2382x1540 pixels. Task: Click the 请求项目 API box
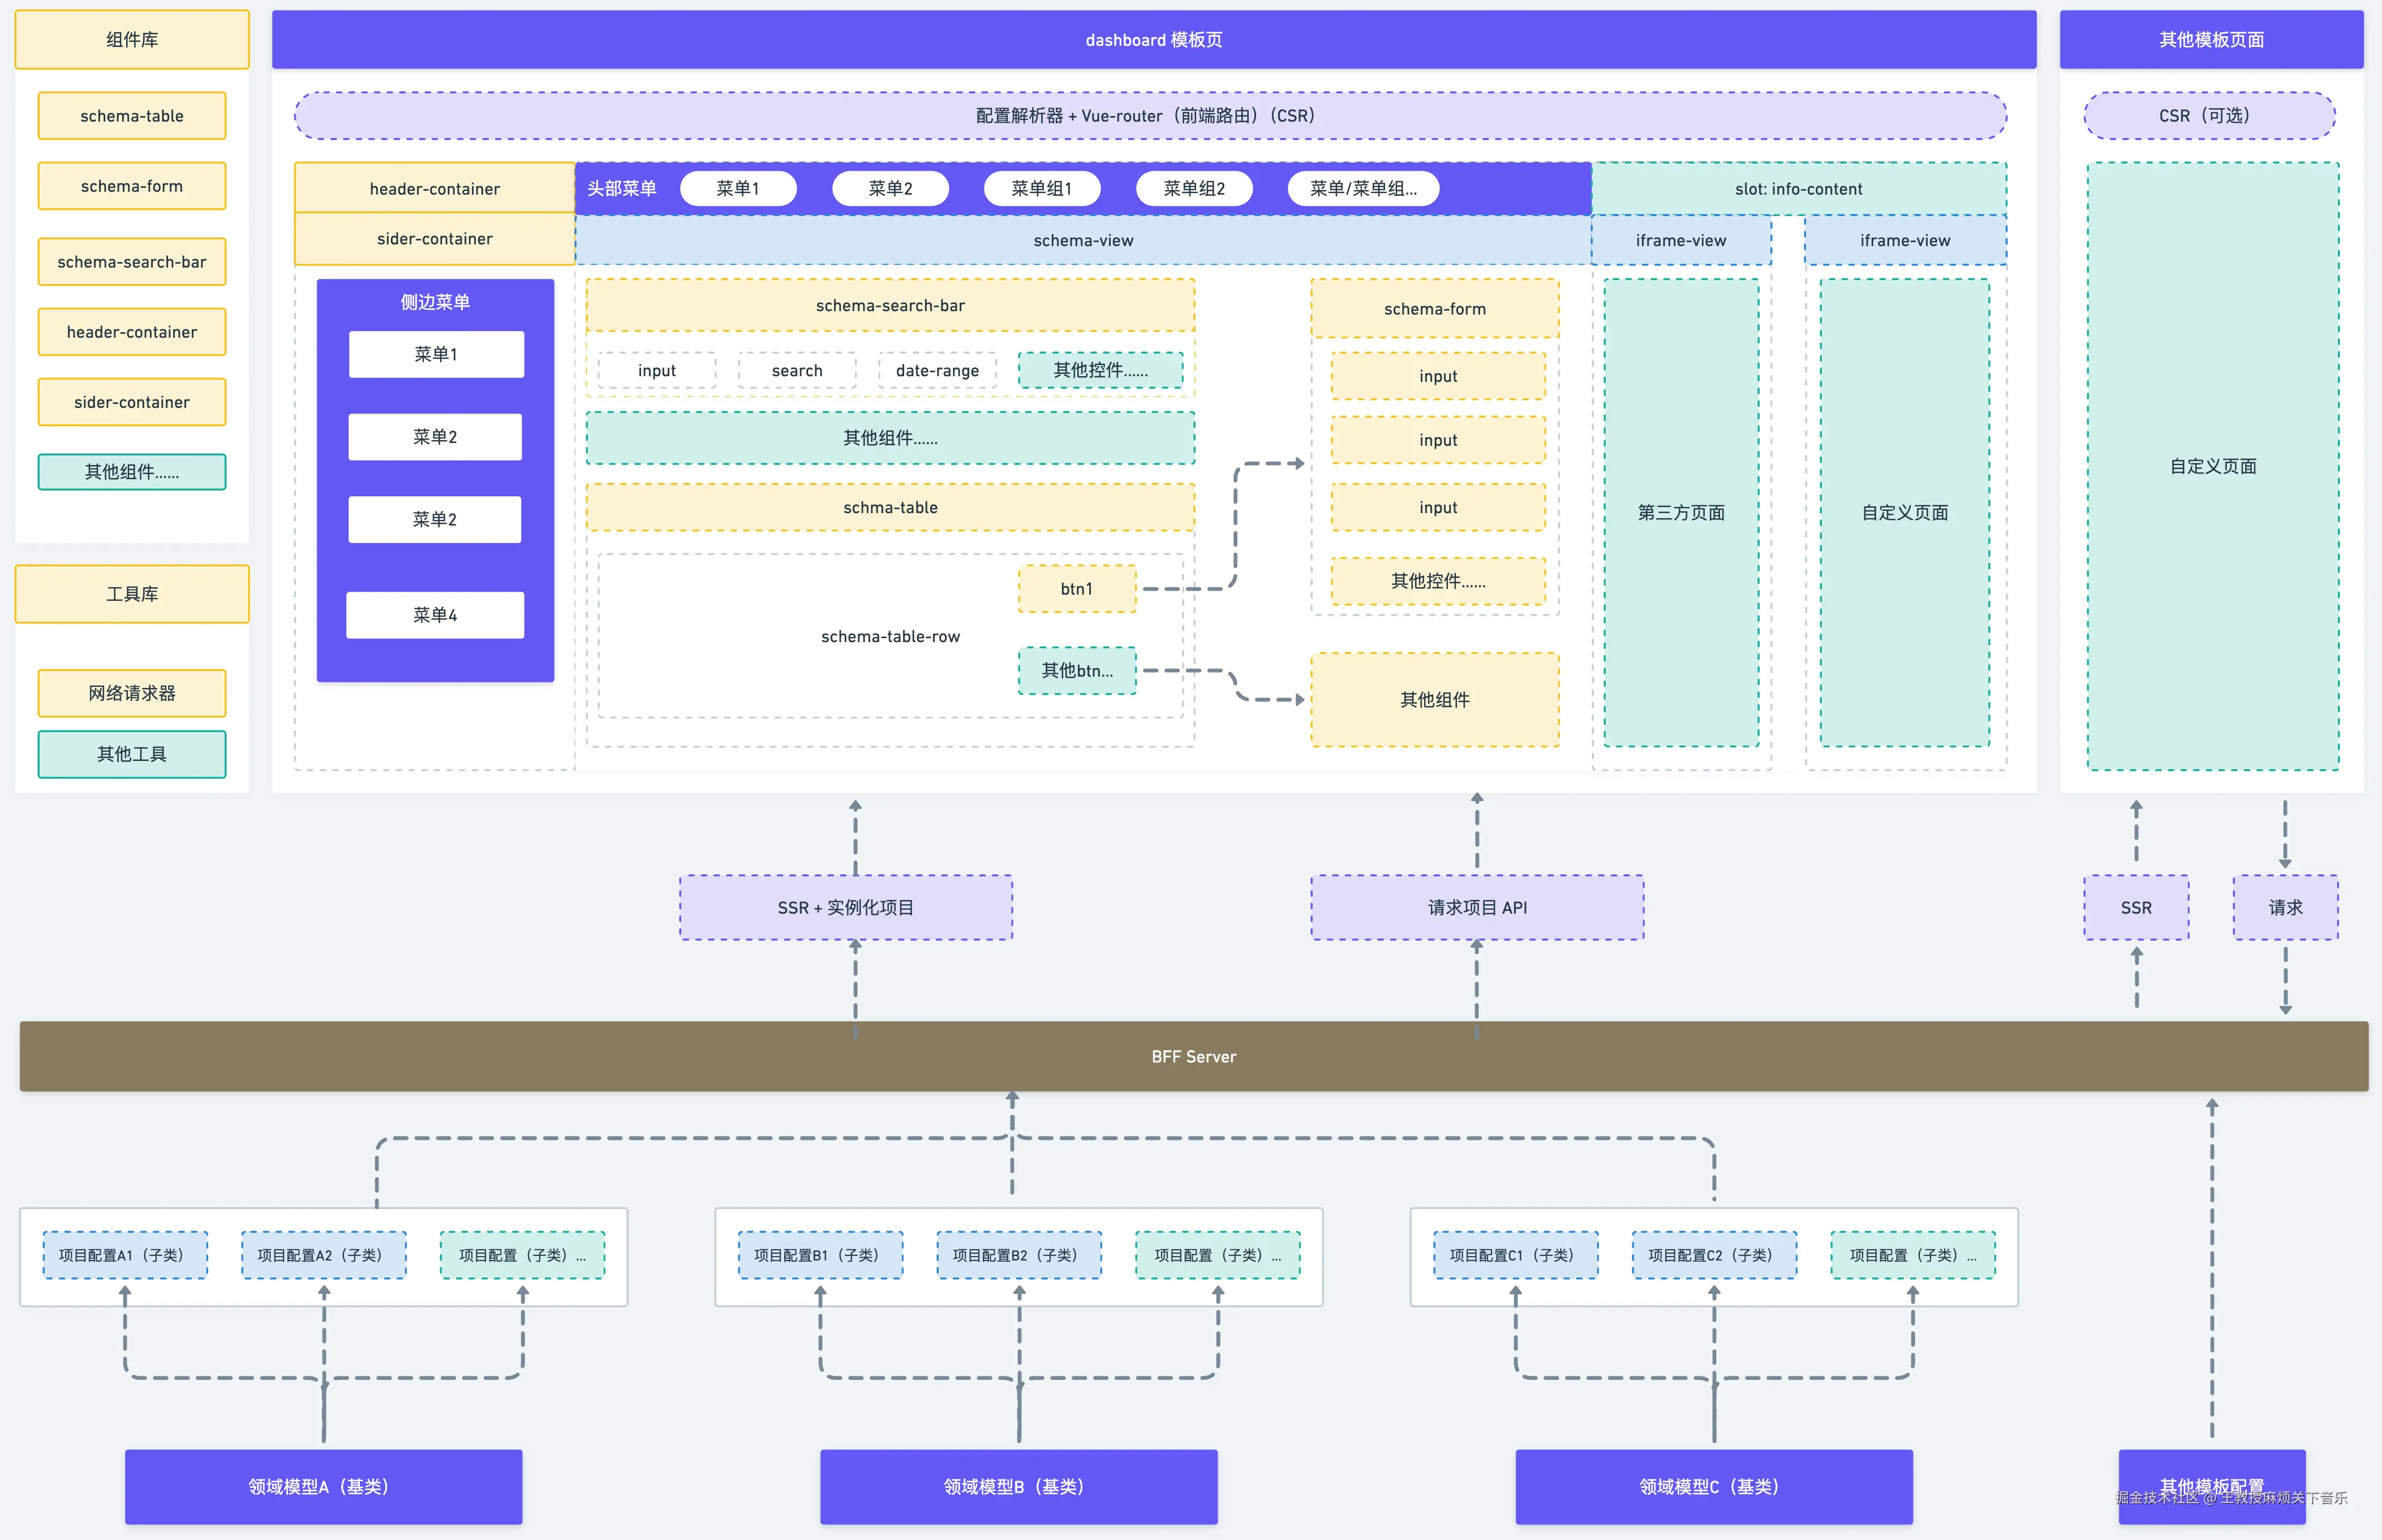tap(1477, 907)
